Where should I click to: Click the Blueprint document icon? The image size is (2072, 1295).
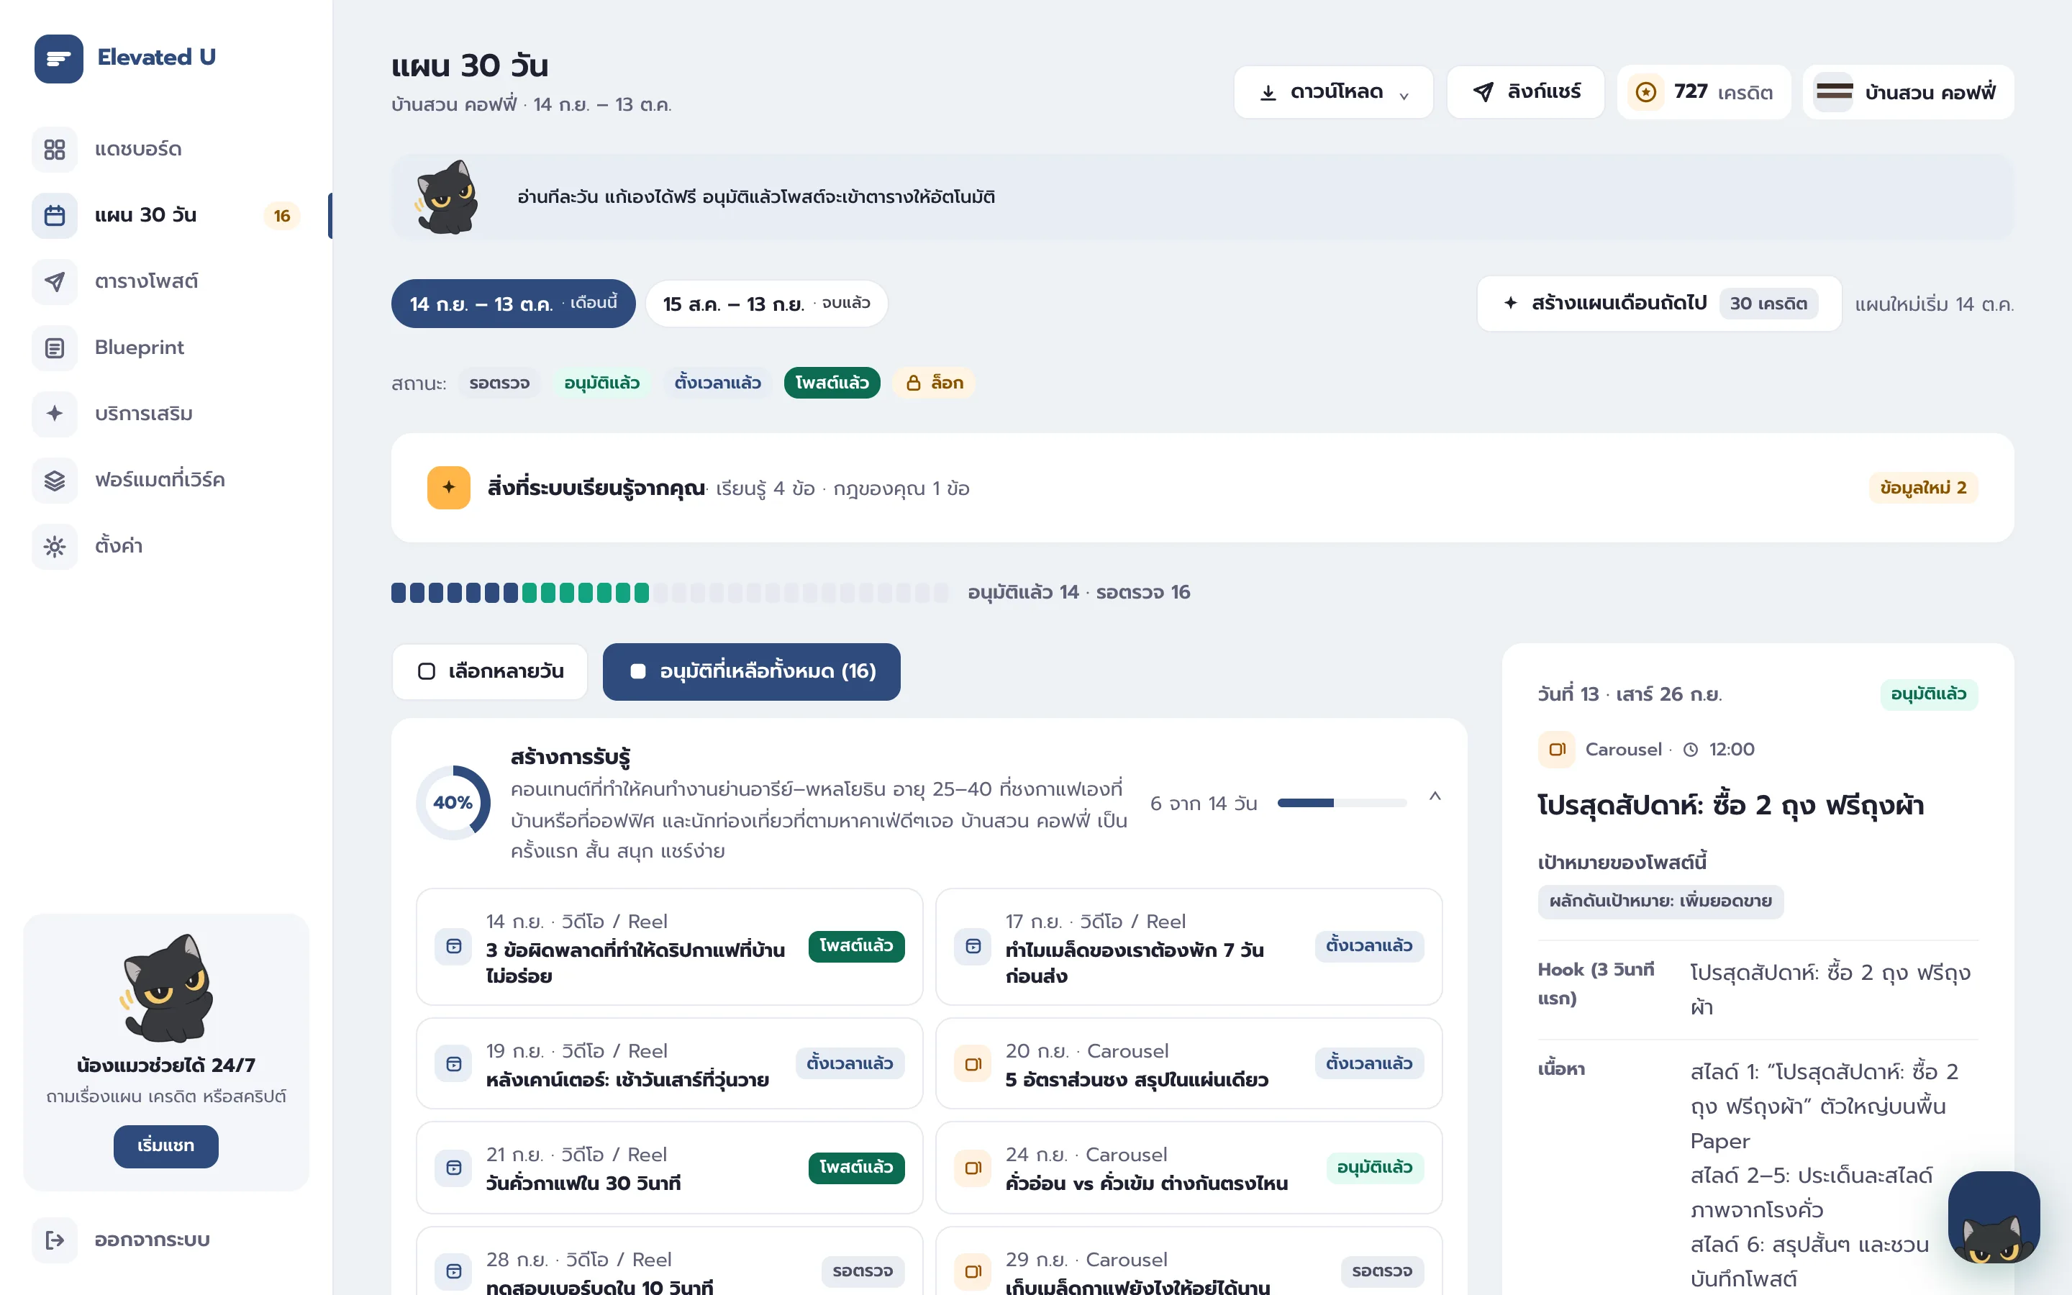[55, 347]
